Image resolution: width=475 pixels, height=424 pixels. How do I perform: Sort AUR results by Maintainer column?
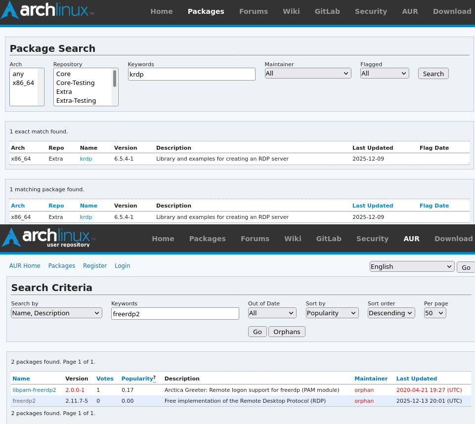point(371,379)
